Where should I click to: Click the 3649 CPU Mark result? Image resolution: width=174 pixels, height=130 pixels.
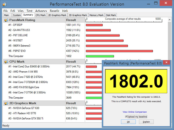point(69,98)
